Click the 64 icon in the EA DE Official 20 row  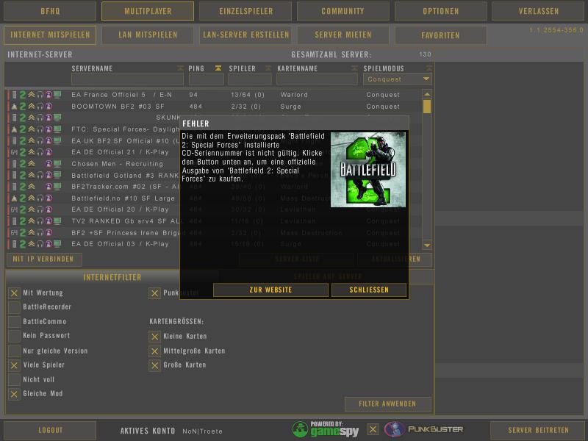(x=14, y=209)
